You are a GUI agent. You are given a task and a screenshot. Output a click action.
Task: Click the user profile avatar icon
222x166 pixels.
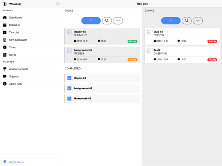(5, 4)
